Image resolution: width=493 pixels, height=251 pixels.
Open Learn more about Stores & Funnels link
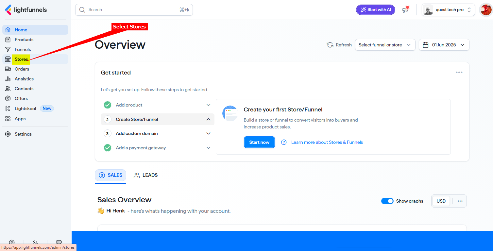(x=327, y=142)
